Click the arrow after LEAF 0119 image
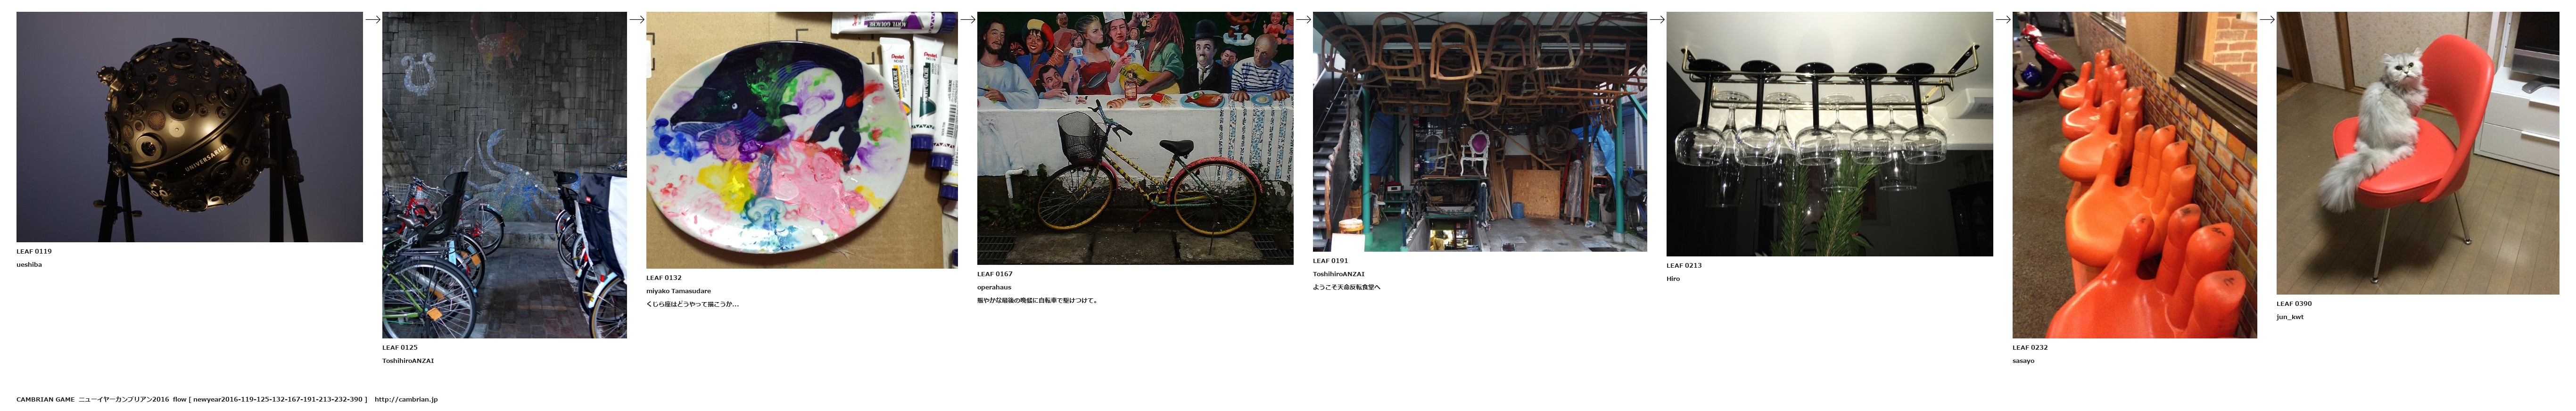The width and height of the screenshot is (2576, 411). click(372, 19)
